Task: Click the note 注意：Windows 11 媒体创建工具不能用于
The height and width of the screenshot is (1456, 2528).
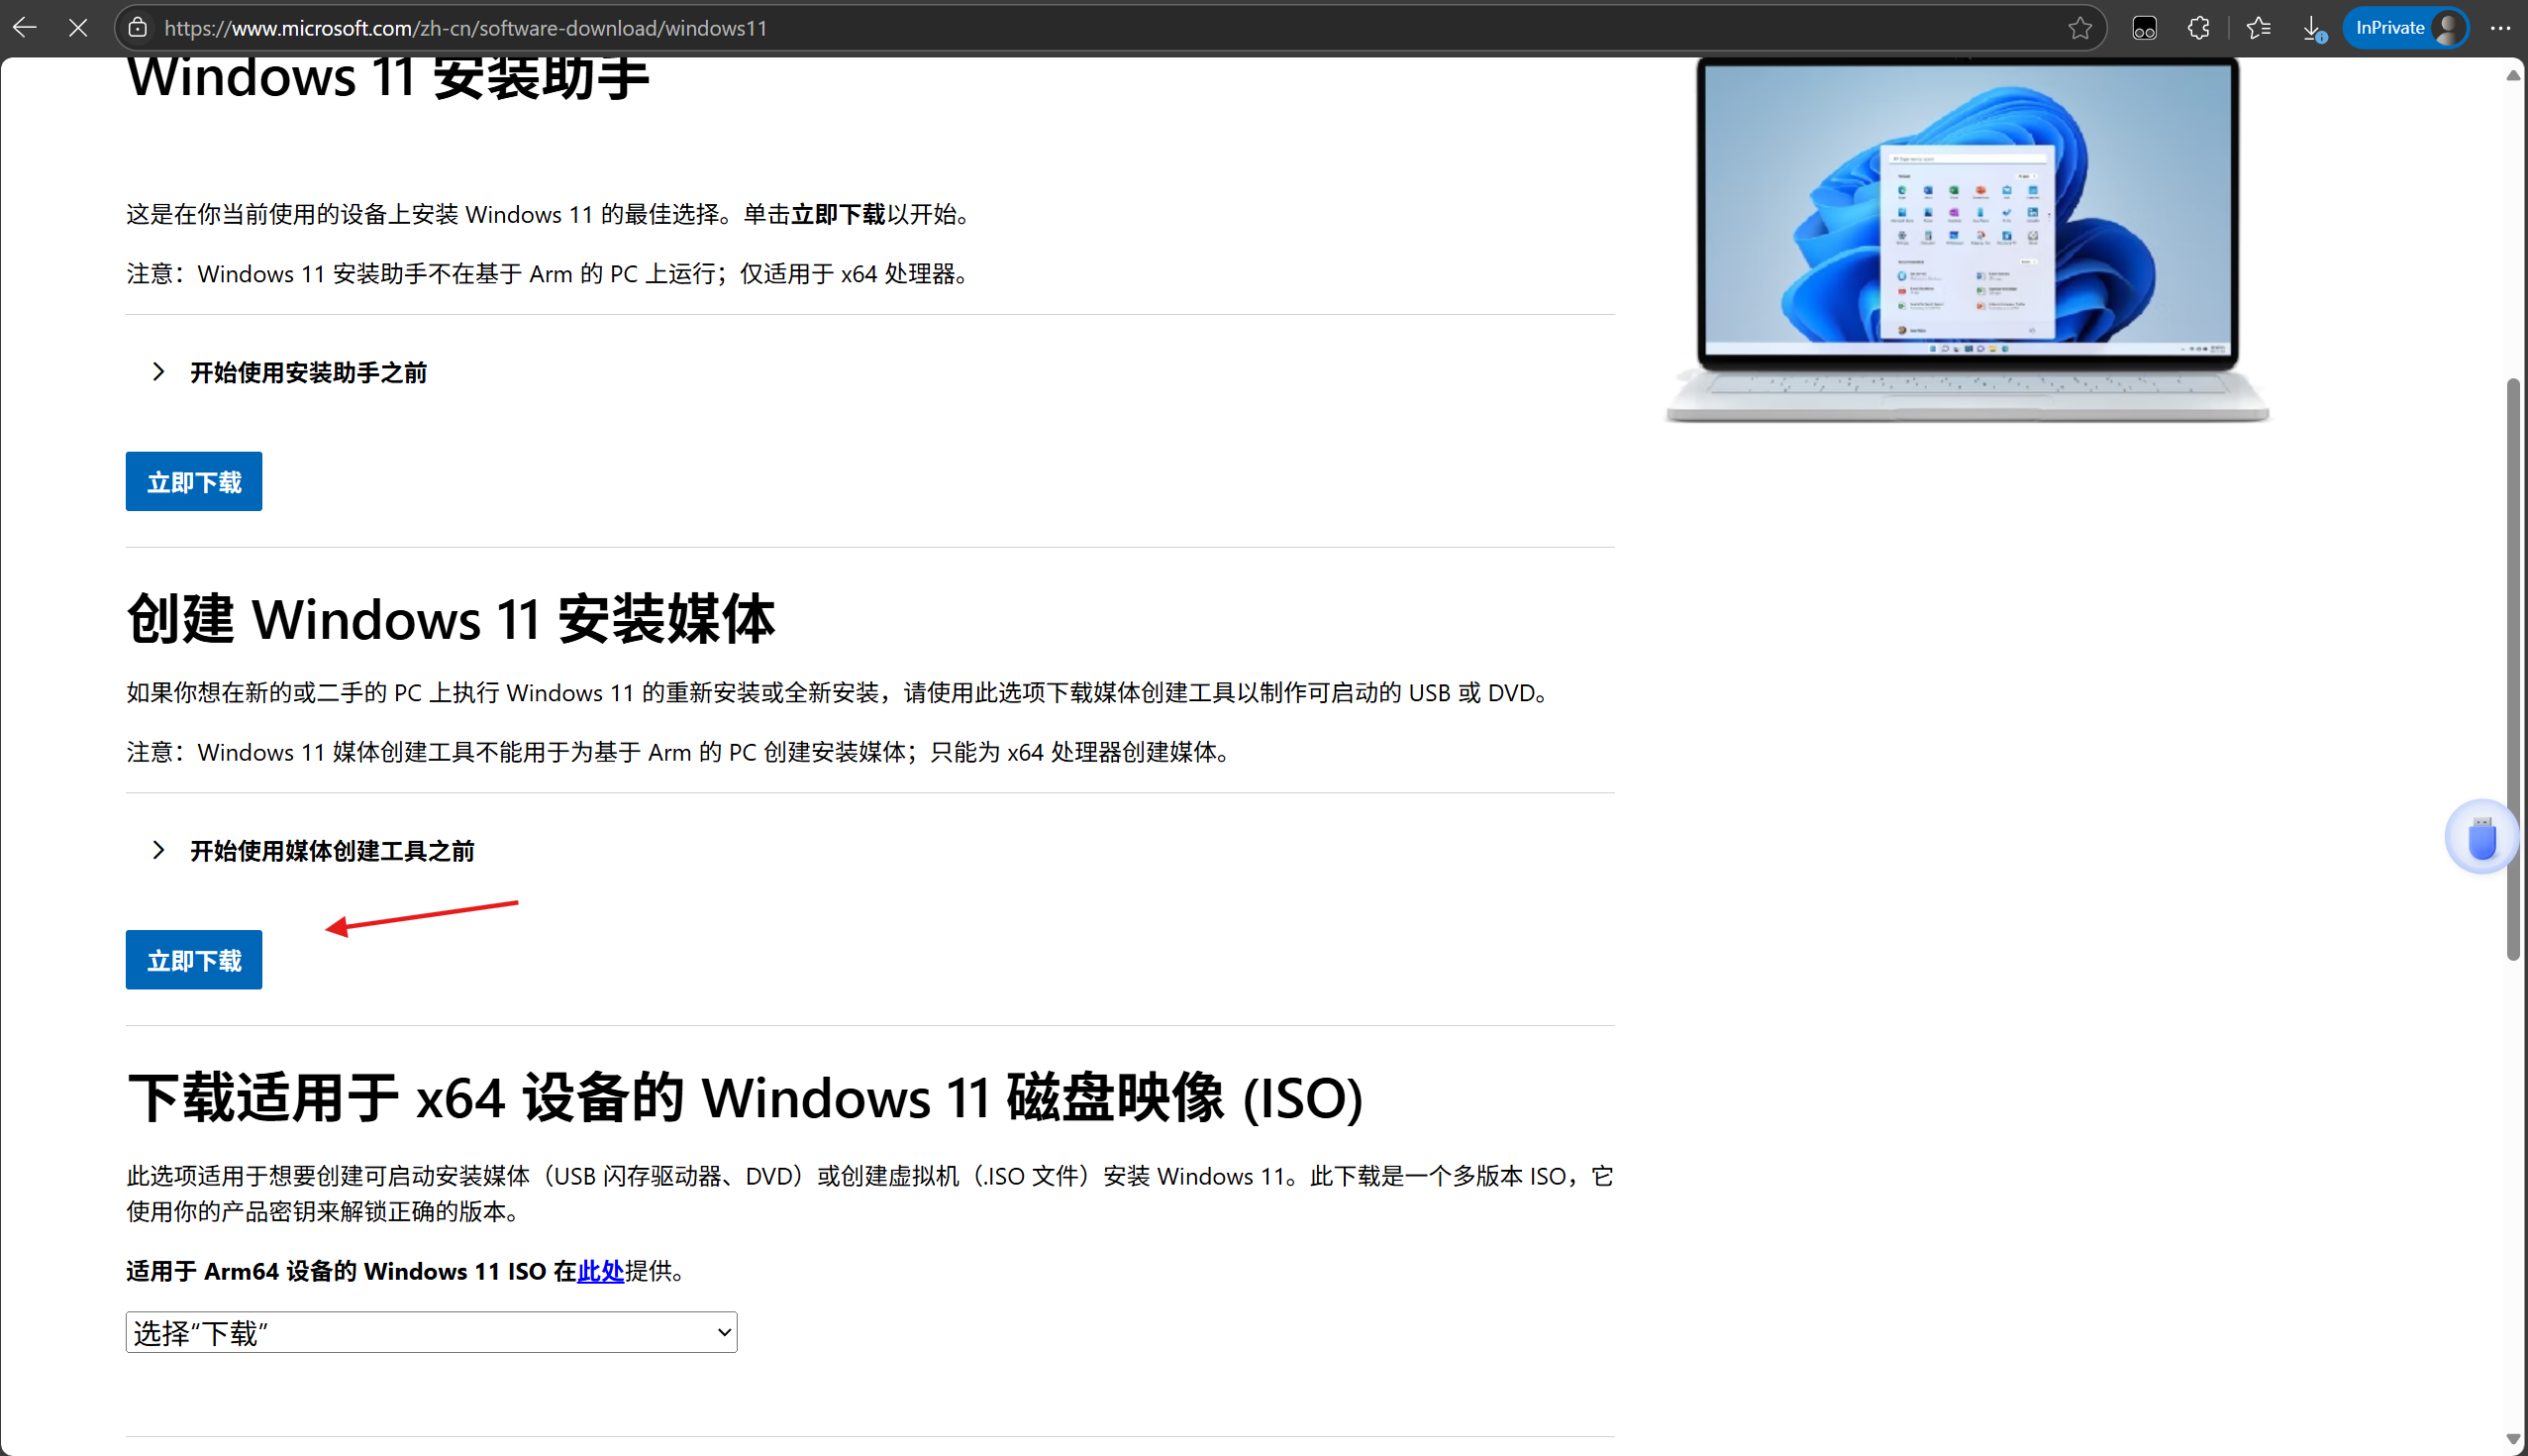Action: 678,751
